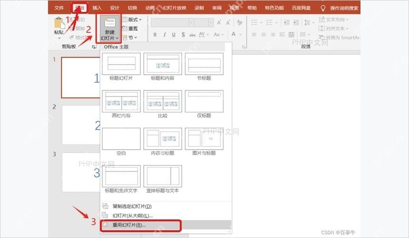Click 复制选定幻灯片(D) menu item

pyautogui.click(x=166, y=206)
